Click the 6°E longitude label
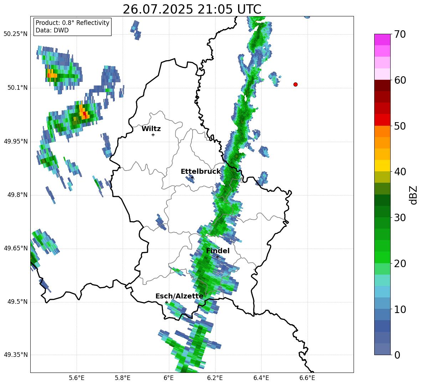The width and height of the screenshot is (422, 385). click(x=169, y=378)
